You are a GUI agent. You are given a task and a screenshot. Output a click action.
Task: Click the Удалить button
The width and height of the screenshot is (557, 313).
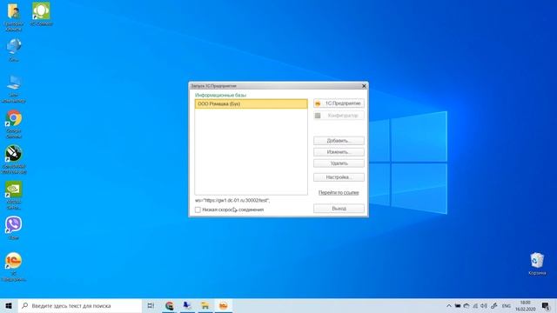pyautogui.click(x=339, y=163)
